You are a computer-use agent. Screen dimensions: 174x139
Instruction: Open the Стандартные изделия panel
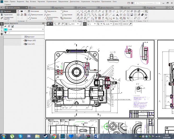click(x=8, y=19)
